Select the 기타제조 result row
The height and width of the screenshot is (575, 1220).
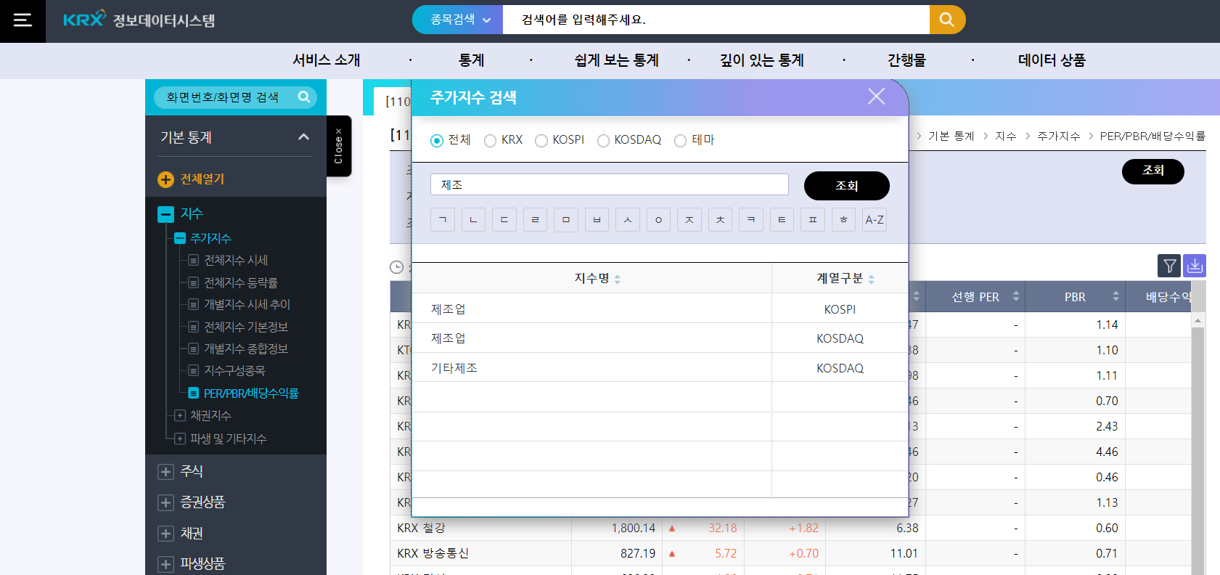(x=660, y=367)
